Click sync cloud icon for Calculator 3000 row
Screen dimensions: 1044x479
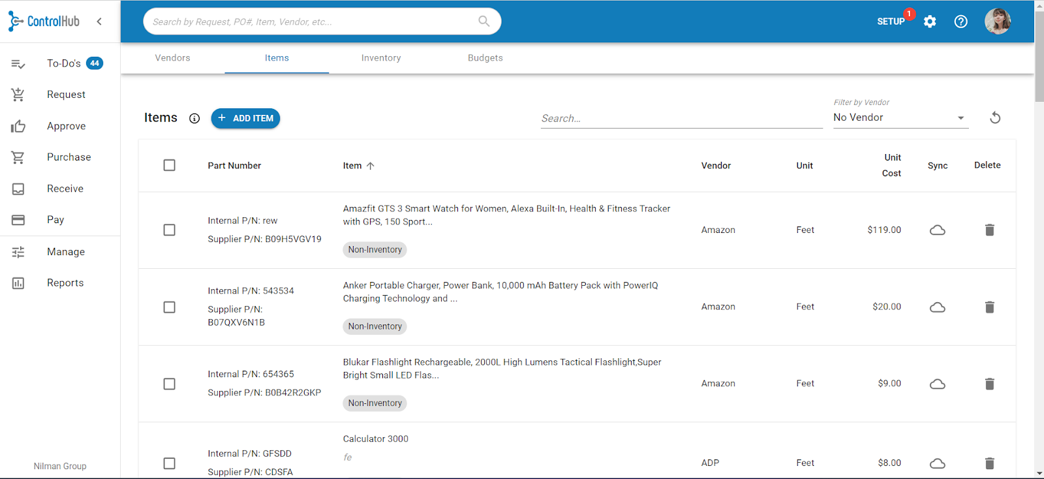(x=938, y=463)
